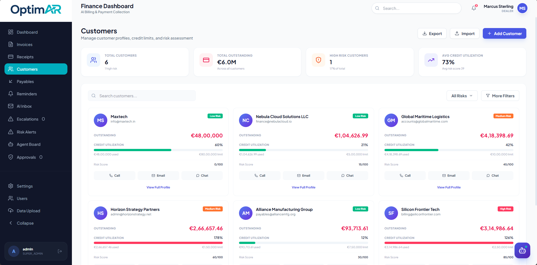Focus the top Search field
The image size is (537, 265).
417,8
